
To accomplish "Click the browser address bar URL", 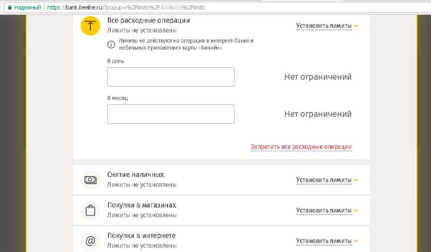I will point(126,8).
